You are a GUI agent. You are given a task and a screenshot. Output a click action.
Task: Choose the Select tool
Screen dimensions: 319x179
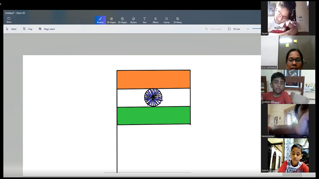(x=11, y=29)
